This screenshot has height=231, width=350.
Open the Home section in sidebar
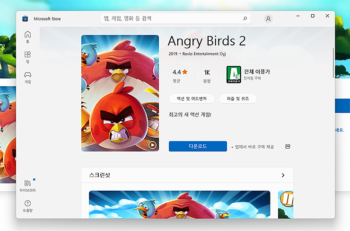27,37
